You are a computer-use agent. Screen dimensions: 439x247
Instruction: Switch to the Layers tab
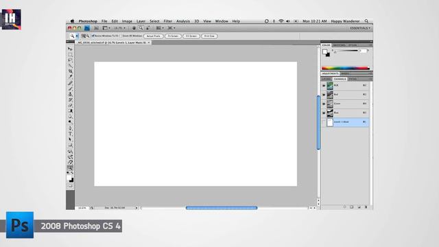(327, 79)
